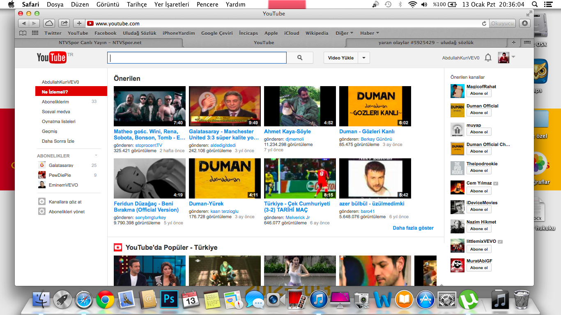Click the Safari address bar URL
This screenshot has height=315, width=561.
click(x=118, y=24)
